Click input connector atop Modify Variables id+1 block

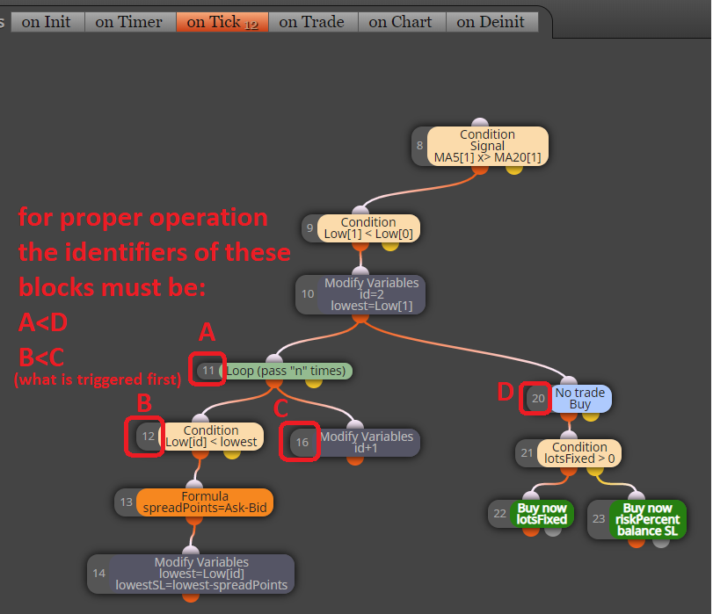pos(355,424)
